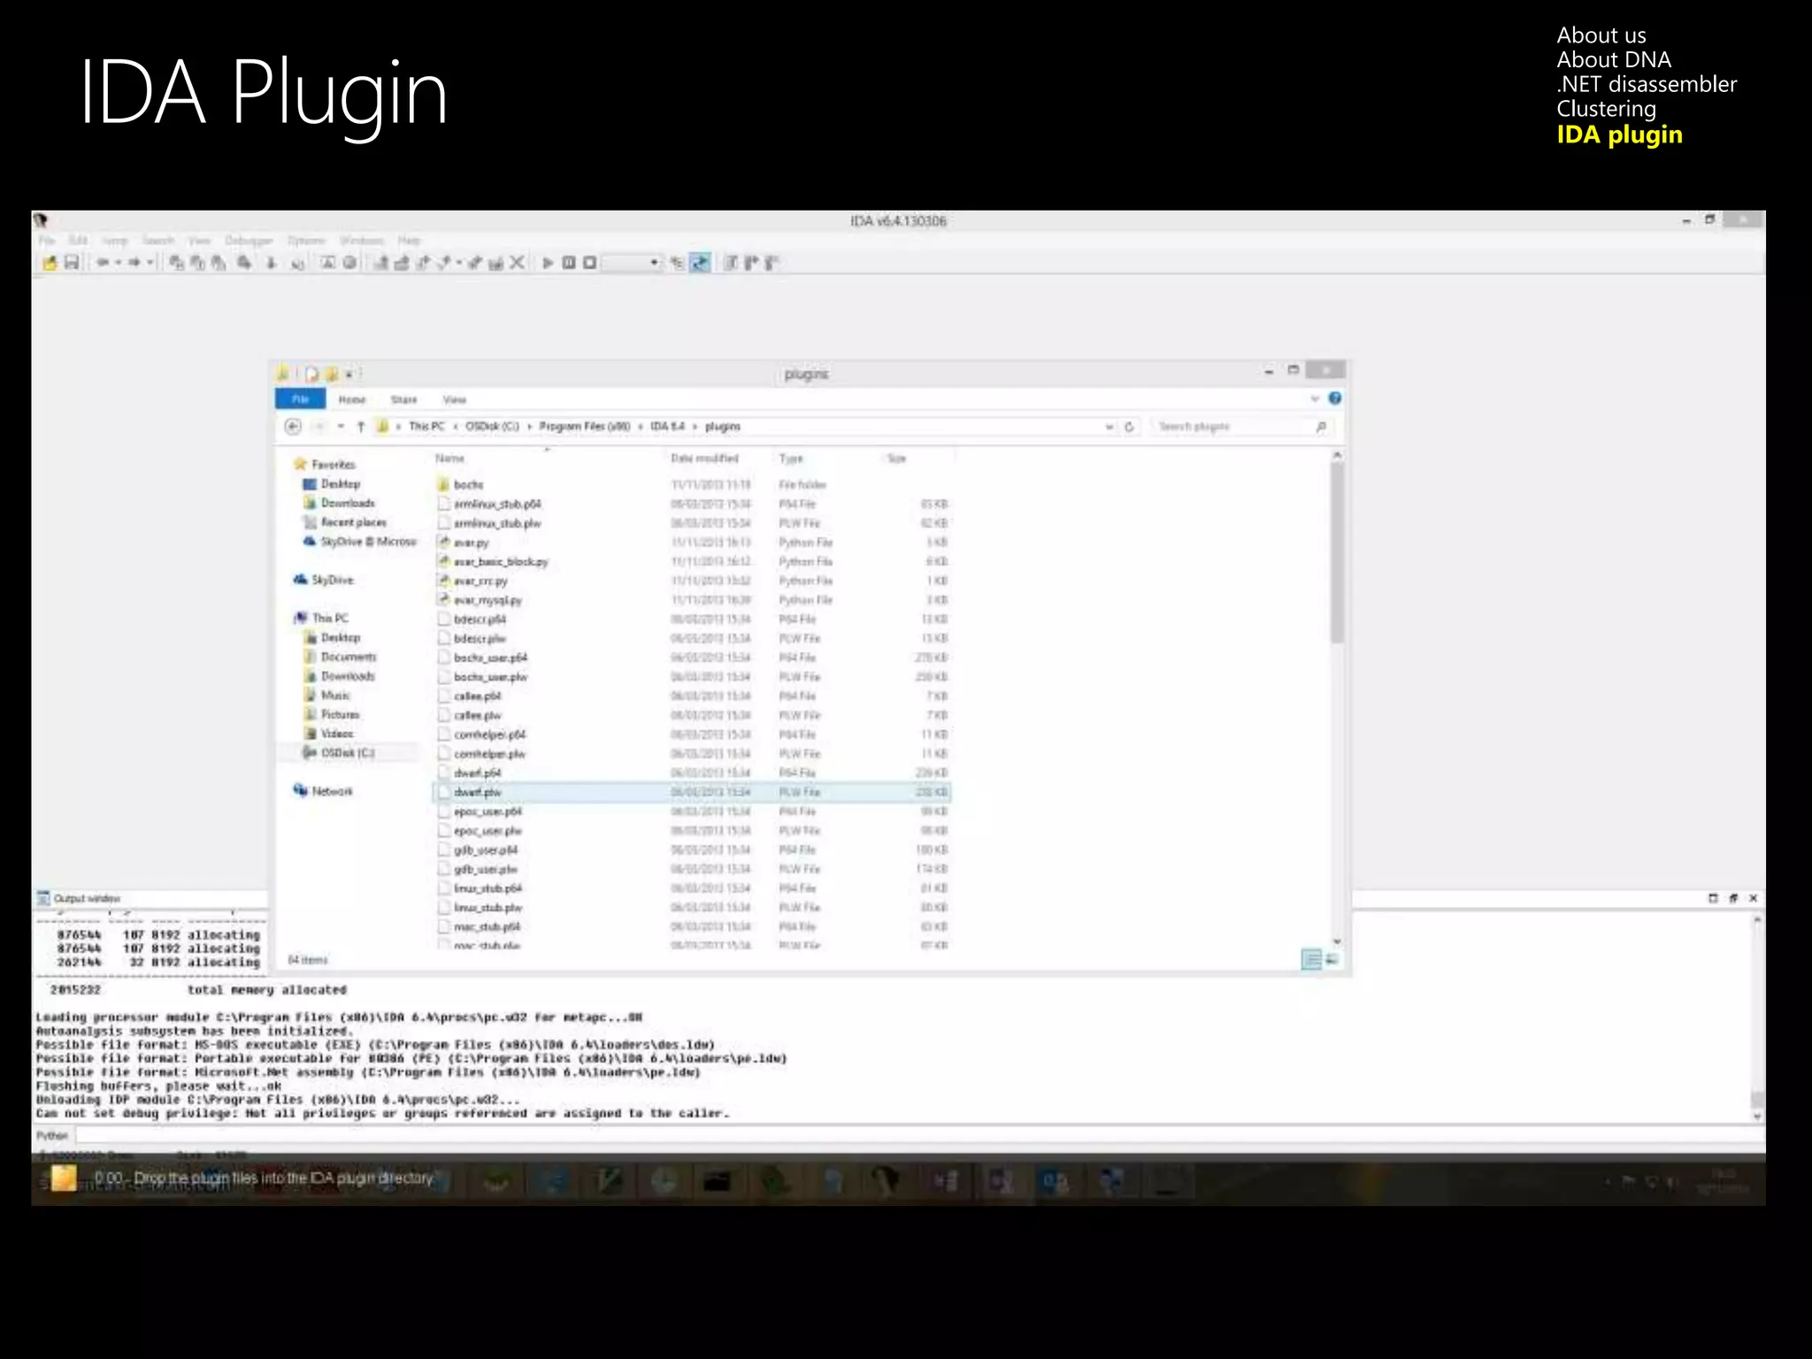Select Documents under This PC
Image resolution: width=1812 pixels, height=1359 pixels.
pos(342,656)
